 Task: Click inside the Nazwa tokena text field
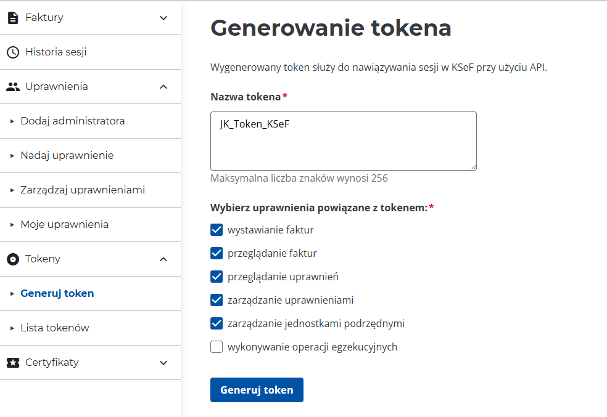point(343,140)
